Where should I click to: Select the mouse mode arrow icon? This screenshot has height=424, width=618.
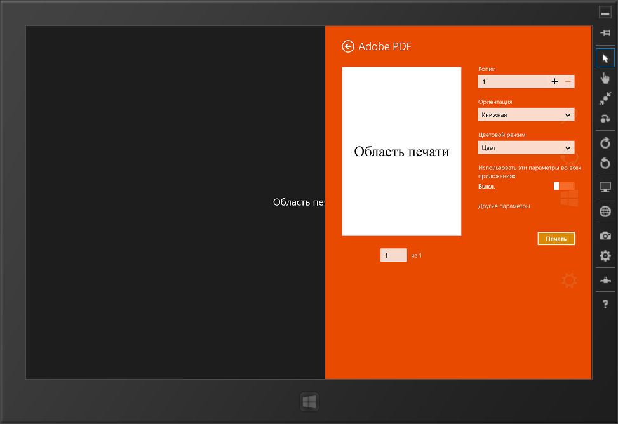point(605,58)
